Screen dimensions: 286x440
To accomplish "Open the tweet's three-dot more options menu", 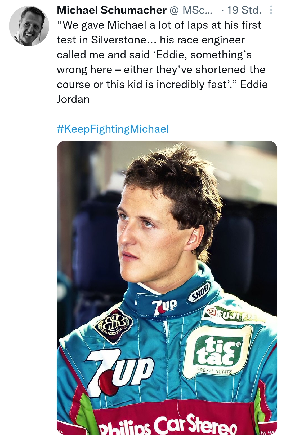I will [x=271, y=10].
